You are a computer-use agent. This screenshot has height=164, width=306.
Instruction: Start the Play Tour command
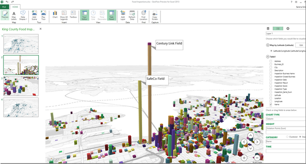pyautogui.click(x=43, y=15)
